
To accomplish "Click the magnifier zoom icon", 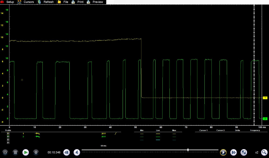I will pyautogui.click(x=264, y=152).
